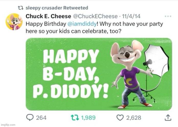
Task: Click the Chuck E. Cheese display name
Action: click(x=48, y=16)
